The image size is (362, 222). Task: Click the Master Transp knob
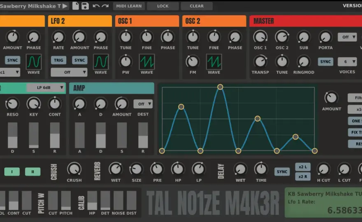pyautogui.click(x=260, y=62)
